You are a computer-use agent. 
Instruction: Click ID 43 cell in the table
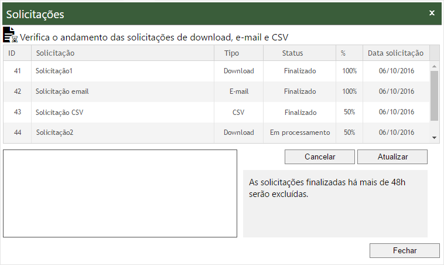pos(18,112)
